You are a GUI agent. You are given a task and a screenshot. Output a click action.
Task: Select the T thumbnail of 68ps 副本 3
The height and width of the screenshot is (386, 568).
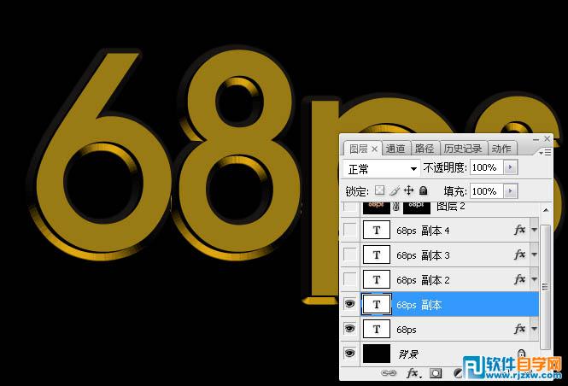377,255
